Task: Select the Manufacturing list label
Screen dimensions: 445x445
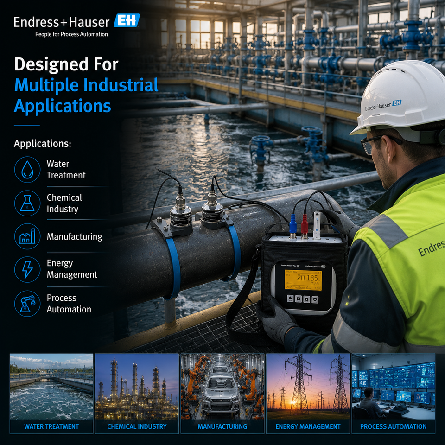Action: point(74,236)
